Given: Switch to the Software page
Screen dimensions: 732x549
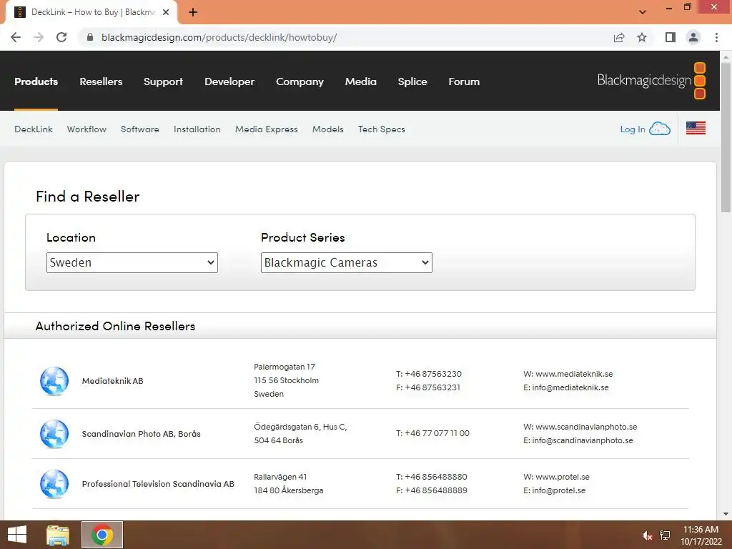Looking at the screenshot, I should (x=140, y=129).
